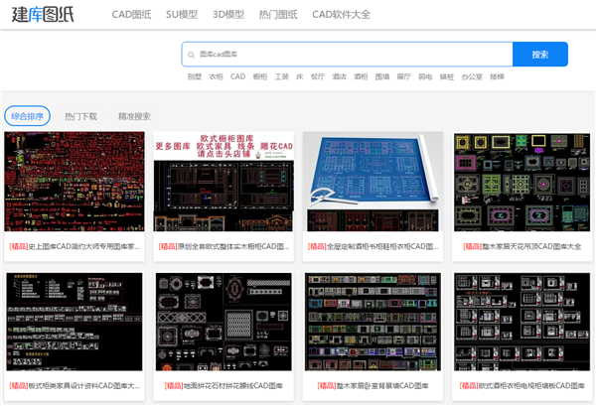Click title 地面拼花石材拼花腰线CAD图库
The image size is (596, 406).
point(223,386)
